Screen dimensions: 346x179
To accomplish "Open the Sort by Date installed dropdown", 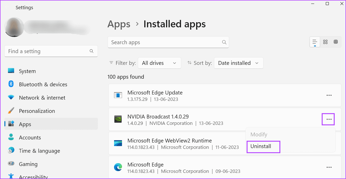I will coord(239,63).
